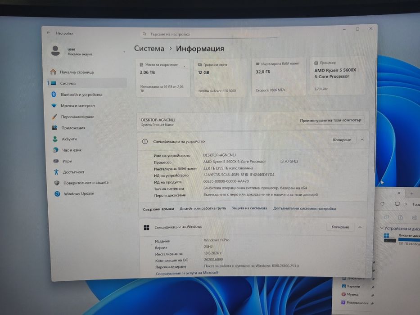Copy Windows specifications with Копиране

click(x=340, y=227)
